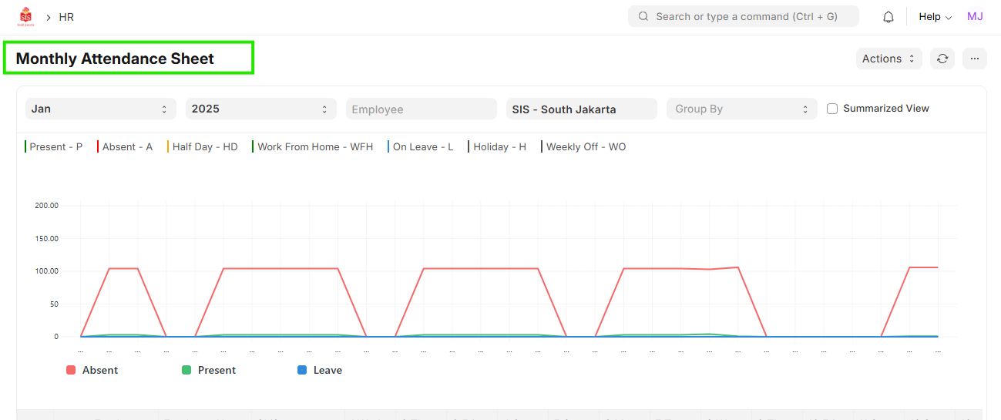Focus the search or command bar
Viewport: 1001px width, 420px height.
coord(745,16)
